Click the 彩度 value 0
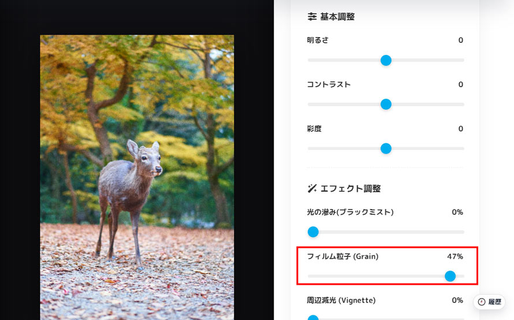The image size is (514, 320). pos(460,129)
